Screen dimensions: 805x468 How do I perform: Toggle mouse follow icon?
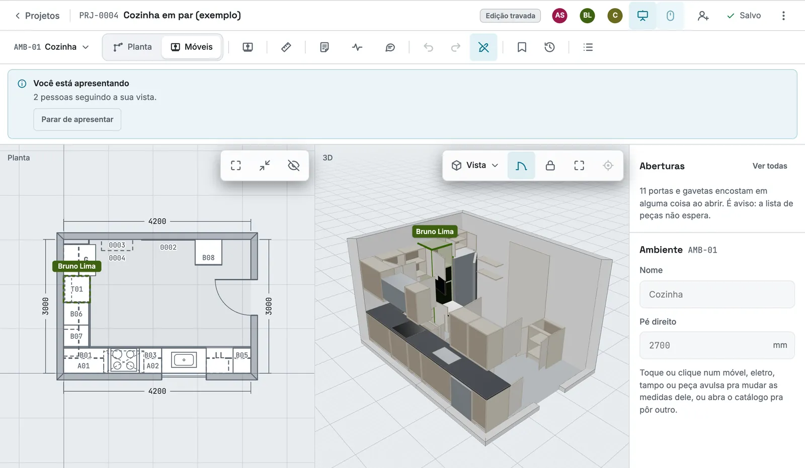[670, 16]
